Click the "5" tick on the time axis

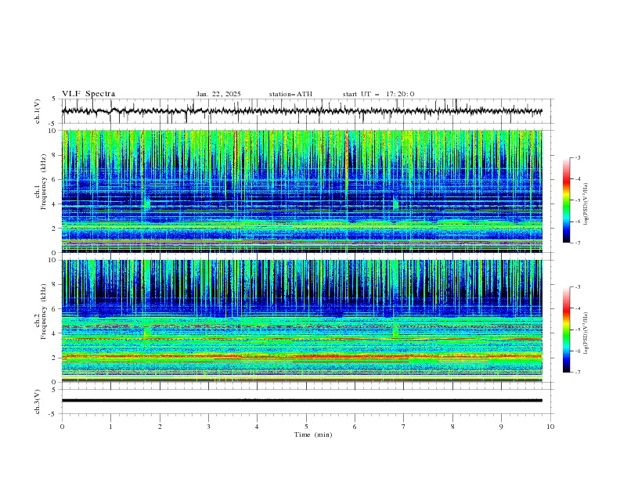[306, 427]
